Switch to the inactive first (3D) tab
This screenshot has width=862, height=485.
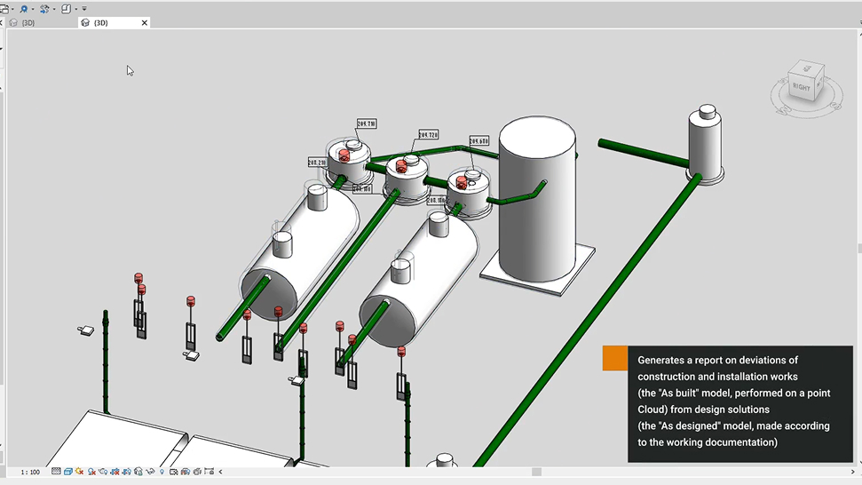pos(28,23)
